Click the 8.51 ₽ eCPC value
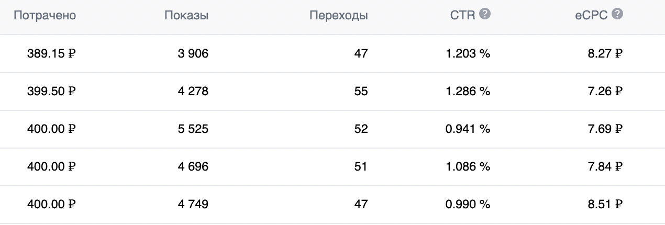This screenshot has width=665, height=225. click(x=604, y=204)
